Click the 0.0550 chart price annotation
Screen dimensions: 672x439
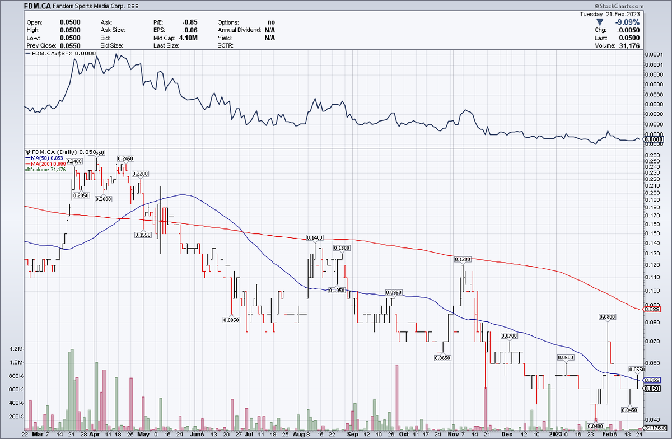[638, 370]
